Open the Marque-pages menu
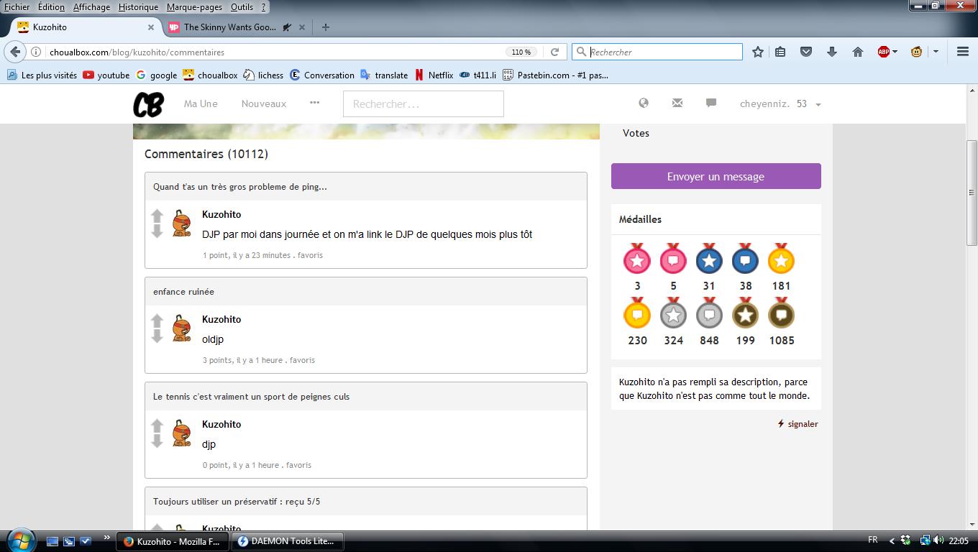978x552 pixels. click(195, 7)
